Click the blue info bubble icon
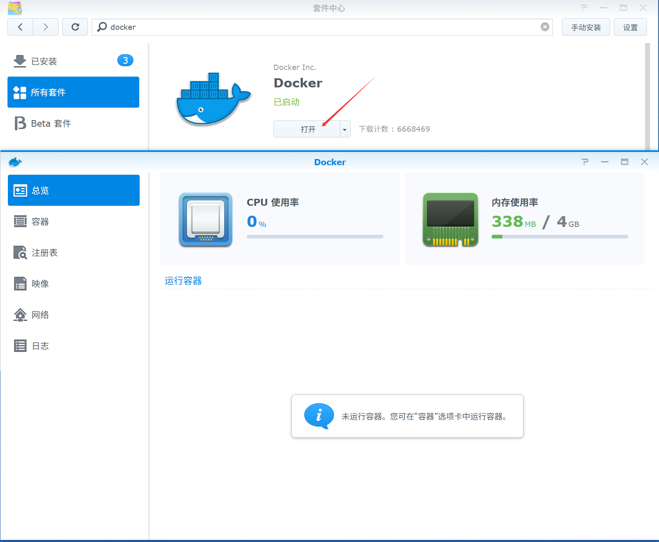659x542 pixels. (x=319, y=416)
